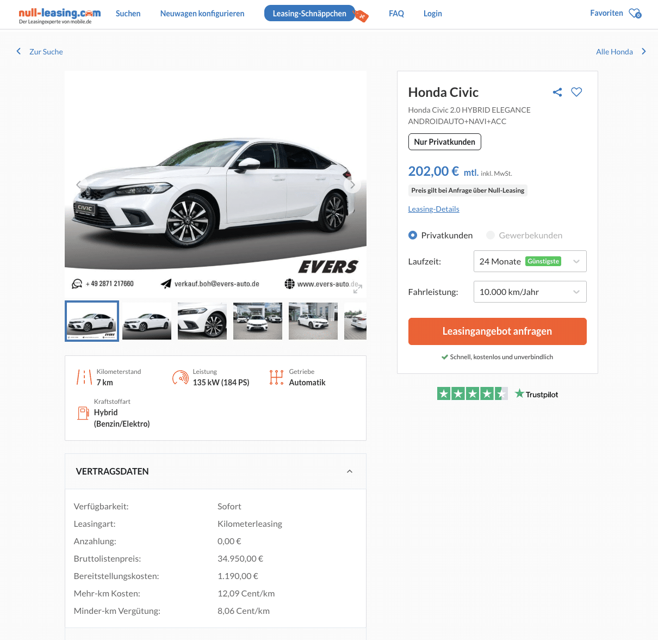658x640 pixels.
Task: Select the first car thumbnail with Evers banner
Action: click(92, 321)
